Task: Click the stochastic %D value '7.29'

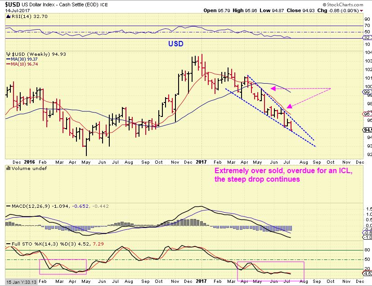Action: coord(98,244)
